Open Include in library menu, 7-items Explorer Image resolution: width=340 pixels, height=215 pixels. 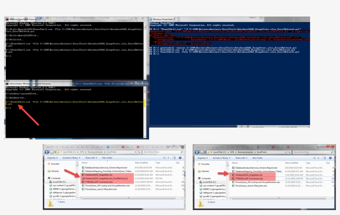[x=71, y=158]
